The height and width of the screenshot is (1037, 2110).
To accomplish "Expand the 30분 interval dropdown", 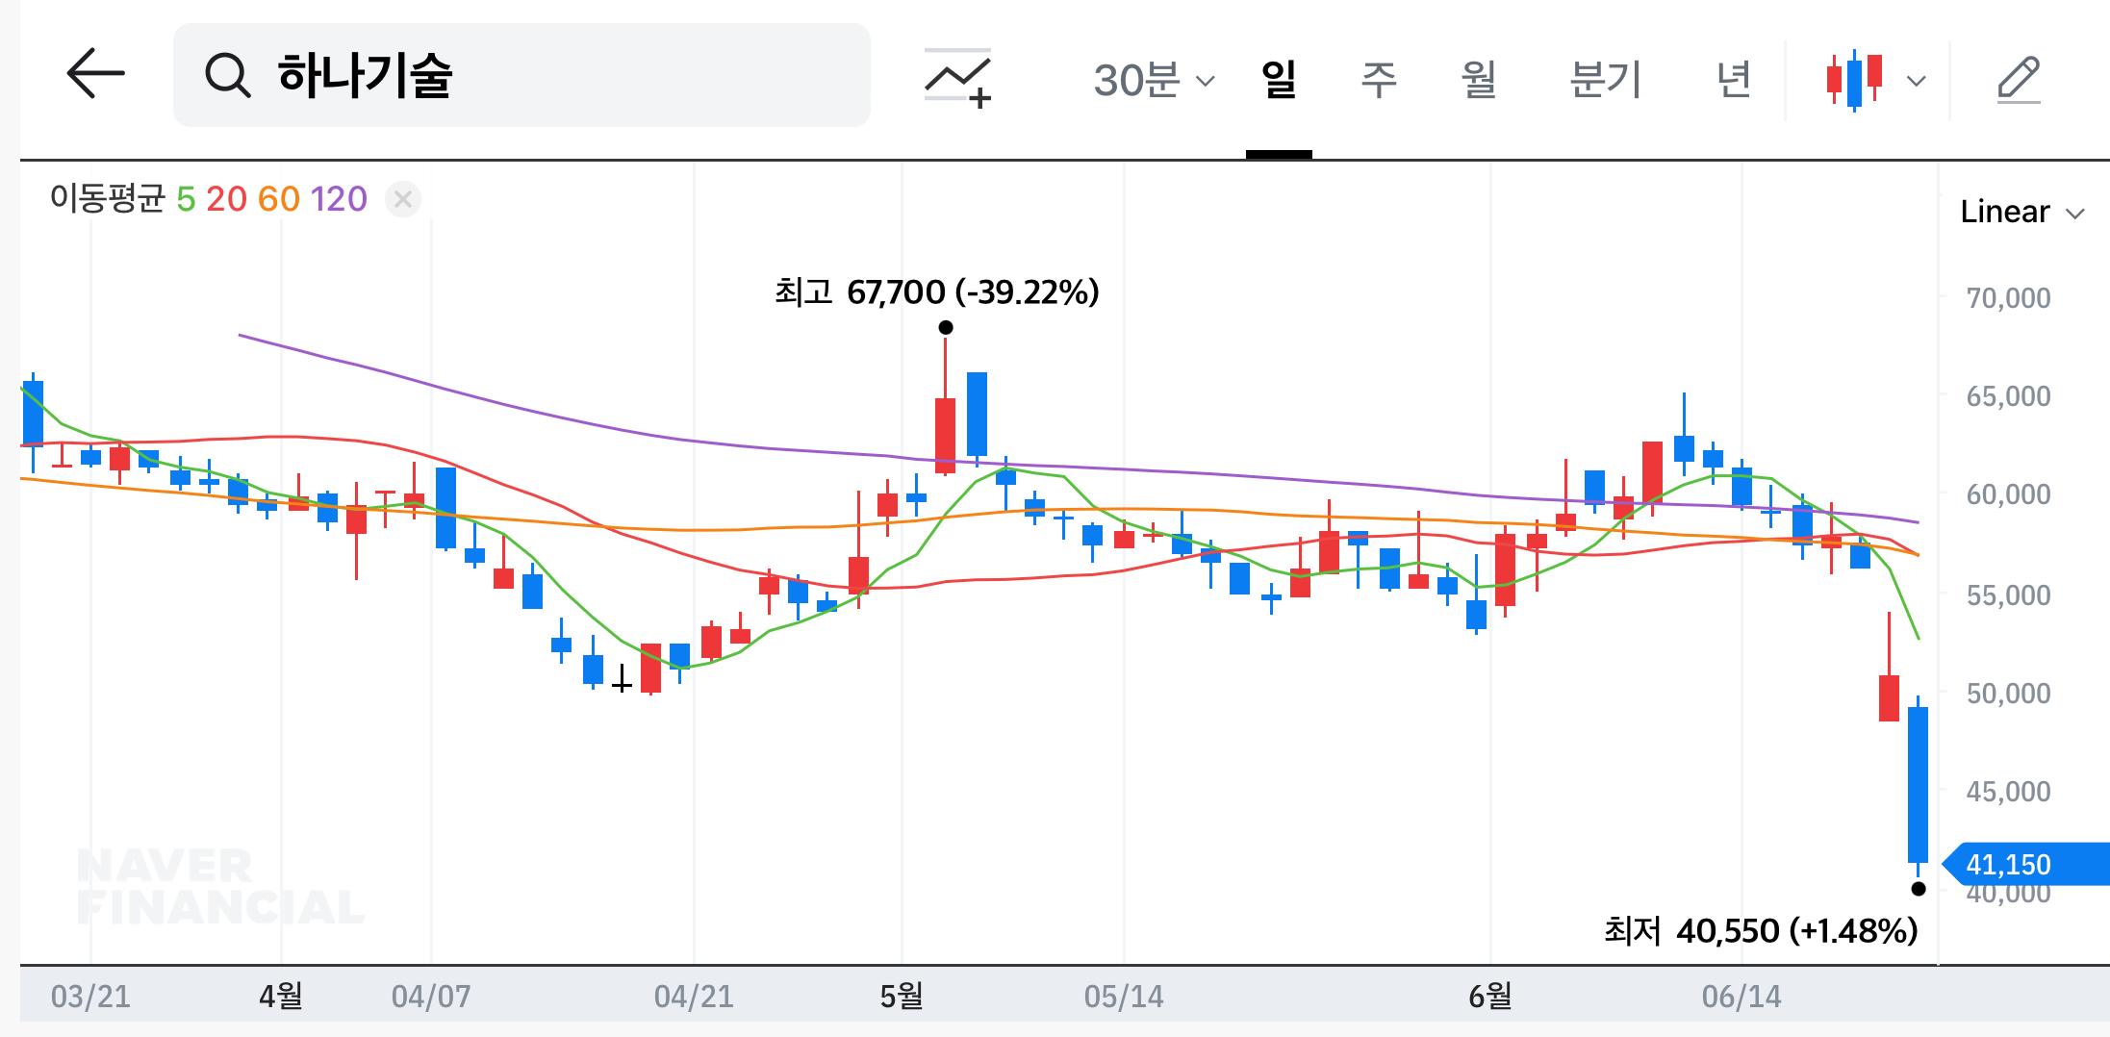I will pos(1154,80).
